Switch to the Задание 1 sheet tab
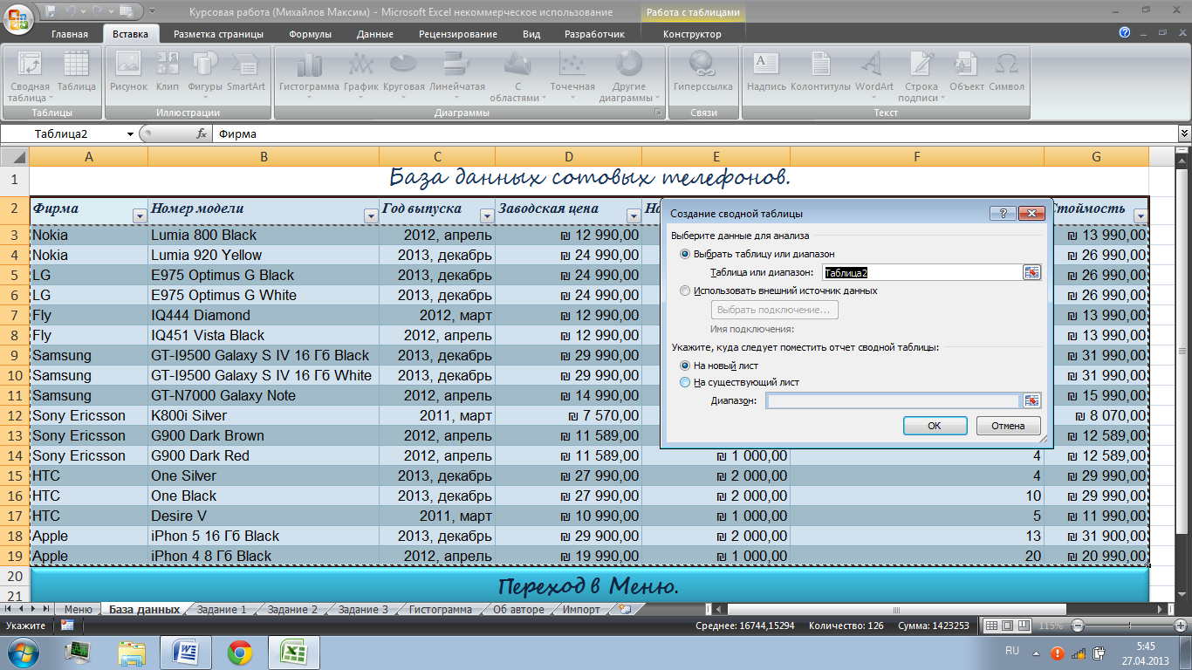Screen dimensions: 1192x670 pos(222,609)
